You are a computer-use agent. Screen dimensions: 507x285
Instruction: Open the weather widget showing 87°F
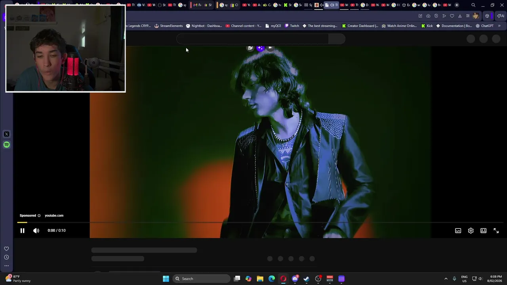click(x=18, y=279)
